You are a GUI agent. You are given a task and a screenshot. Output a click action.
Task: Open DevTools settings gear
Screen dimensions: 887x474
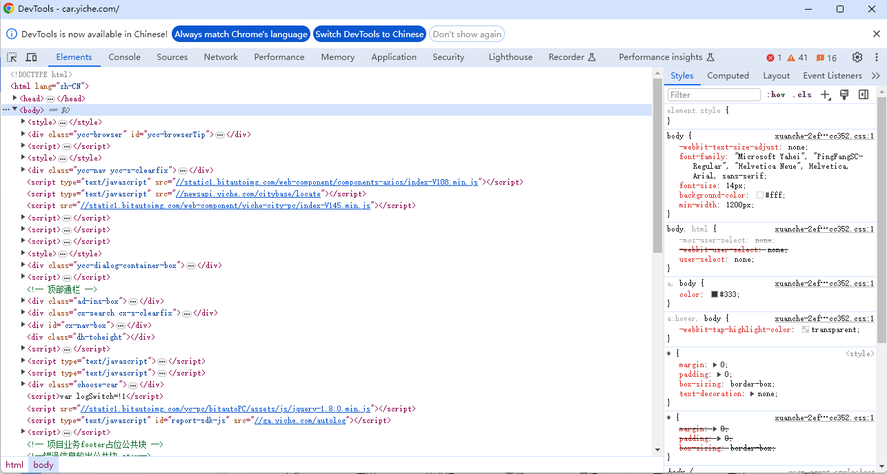point(857,57)
